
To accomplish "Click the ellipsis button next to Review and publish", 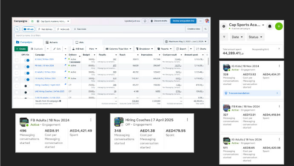I will pyautogui.click(x=200, y=21).
